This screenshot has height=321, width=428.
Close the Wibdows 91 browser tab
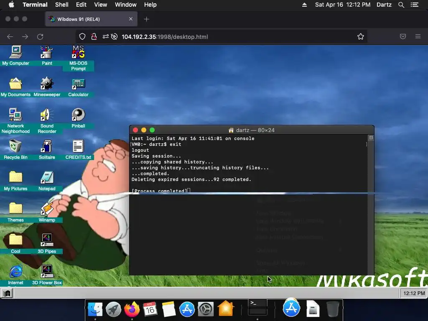pyautogui.click(x=131, y=19)
